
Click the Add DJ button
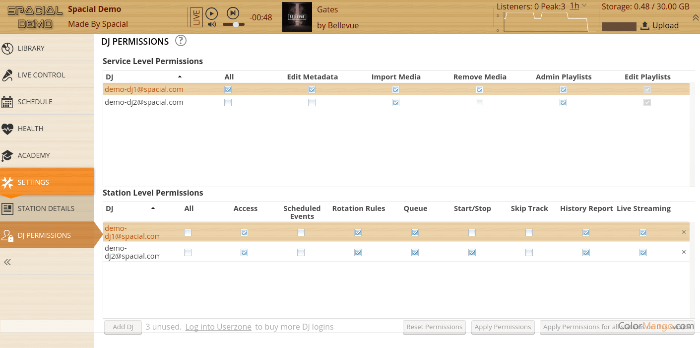click(123, 327)
